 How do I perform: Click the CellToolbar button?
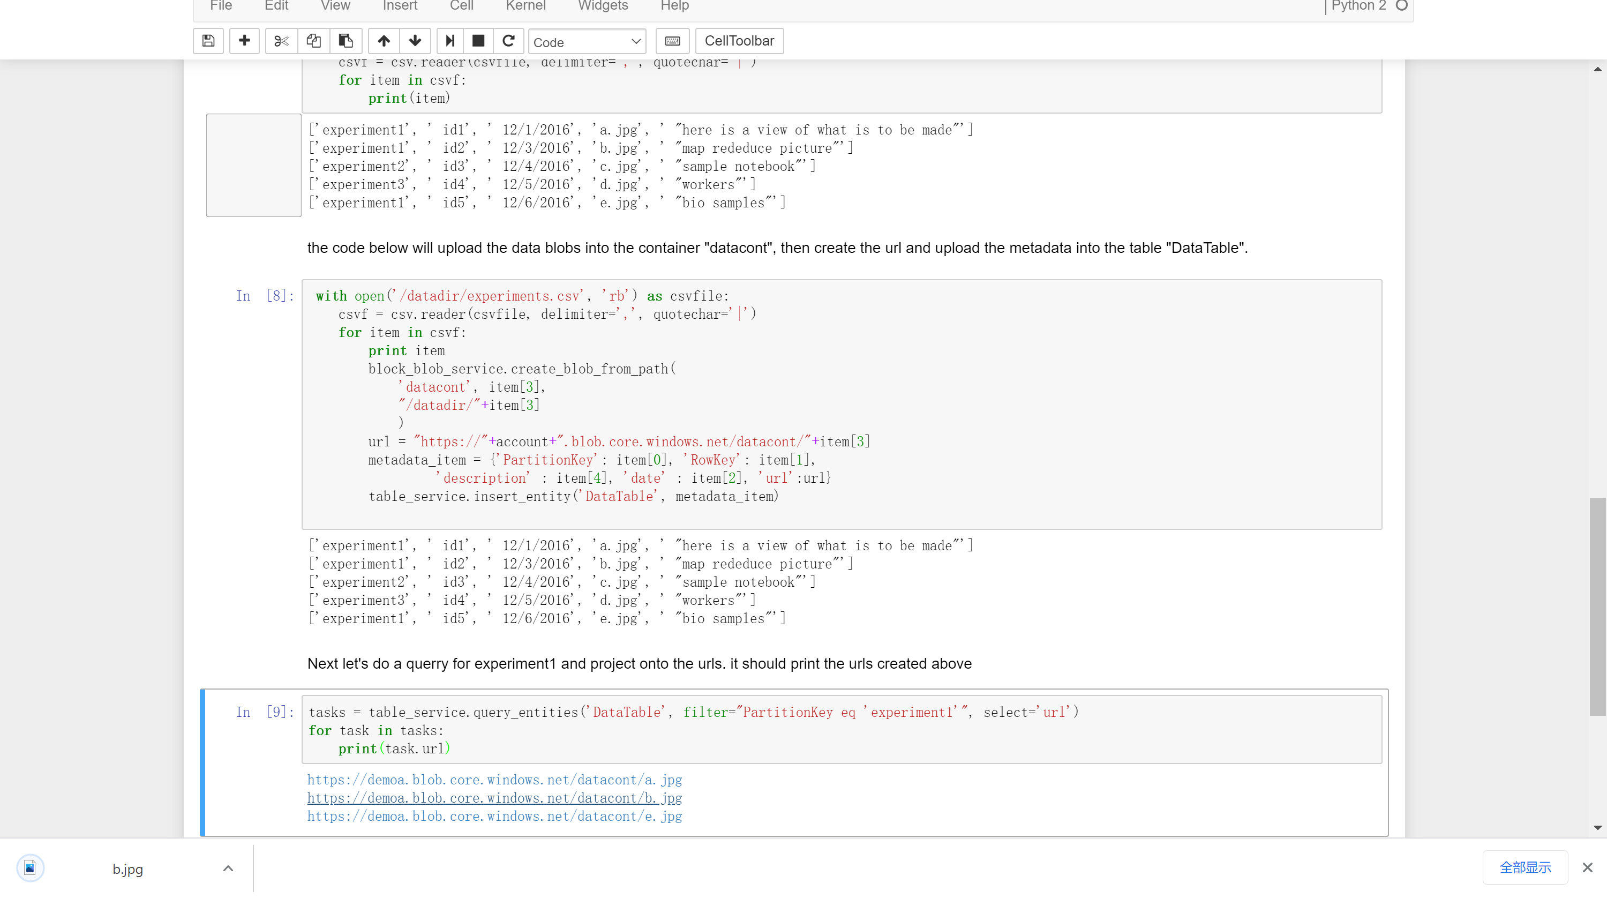coord(739,41)
